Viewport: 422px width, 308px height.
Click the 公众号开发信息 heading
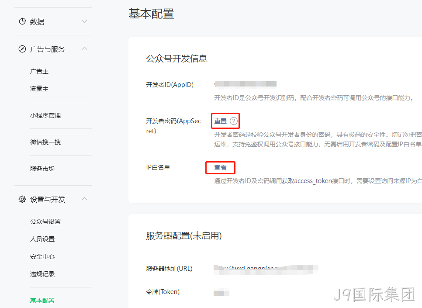pyautogui.click(x=177, y=59)
